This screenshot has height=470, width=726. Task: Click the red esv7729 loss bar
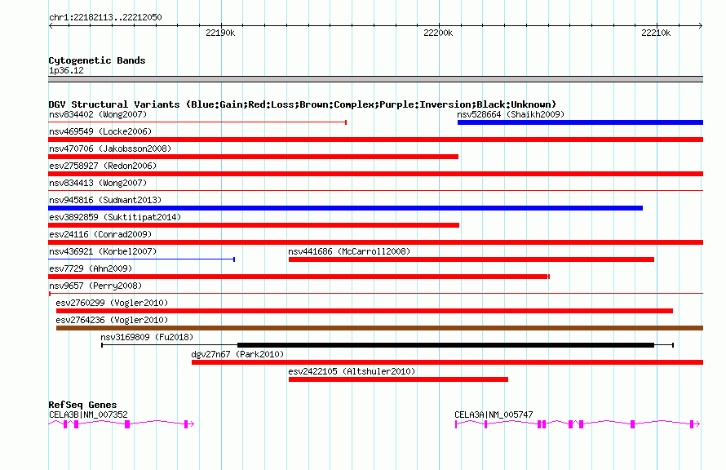coord(299,277)
